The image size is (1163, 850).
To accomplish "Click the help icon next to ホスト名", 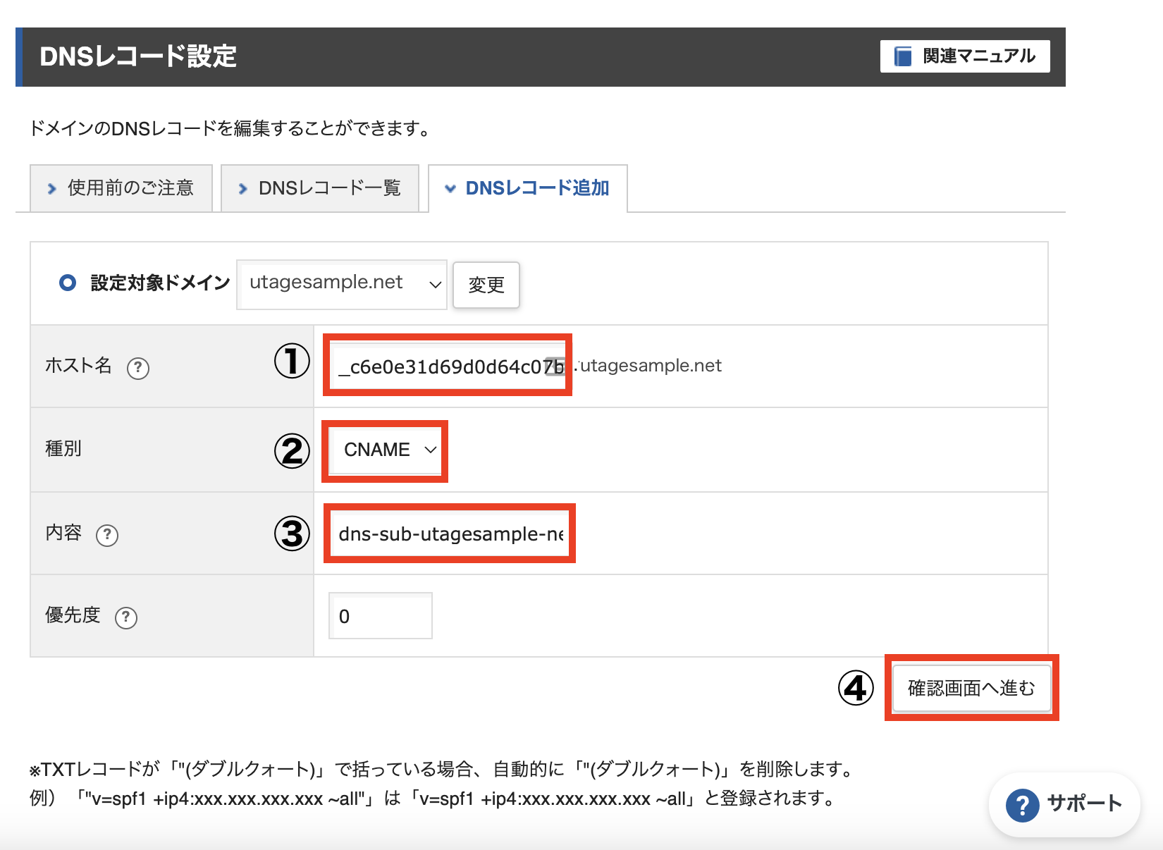I will pyautogui.click(x=137, y=368).
